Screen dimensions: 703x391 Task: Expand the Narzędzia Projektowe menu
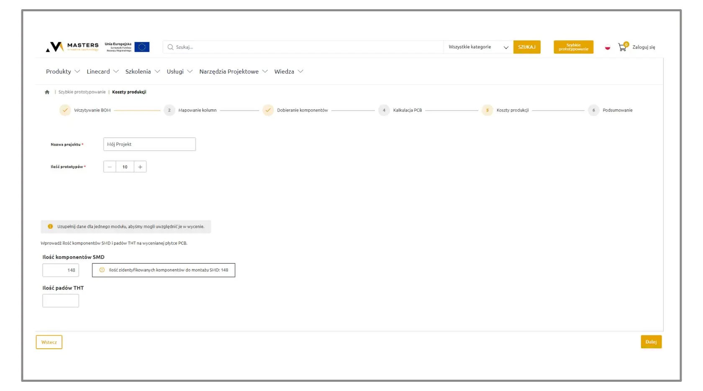click(233, 72)
